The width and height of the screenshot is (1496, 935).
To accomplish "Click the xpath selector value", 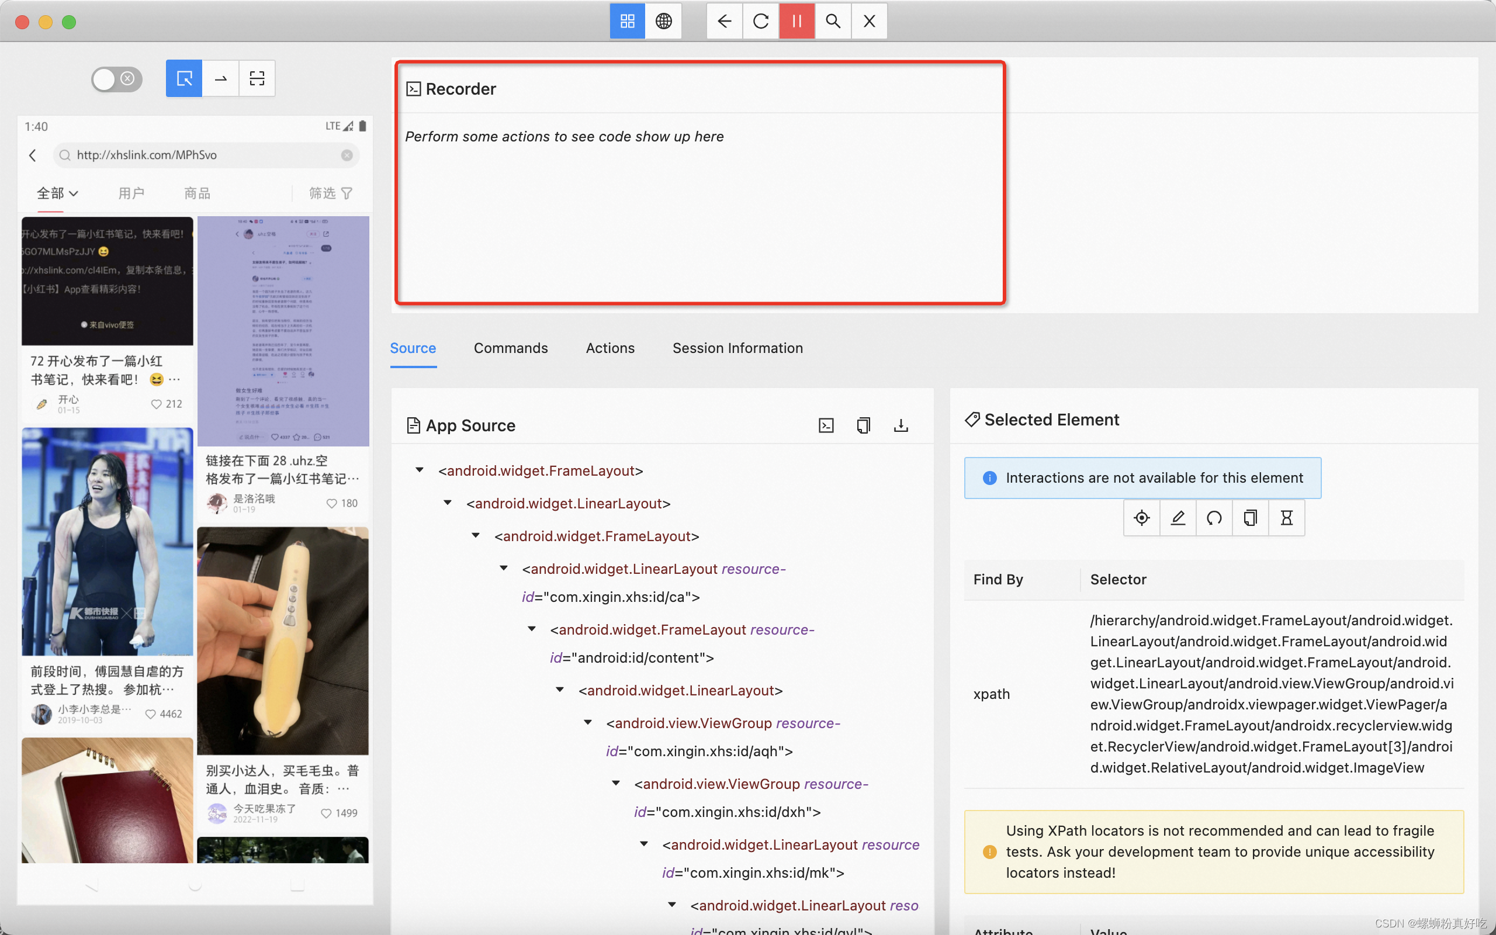I will [x=1272, y=694].
